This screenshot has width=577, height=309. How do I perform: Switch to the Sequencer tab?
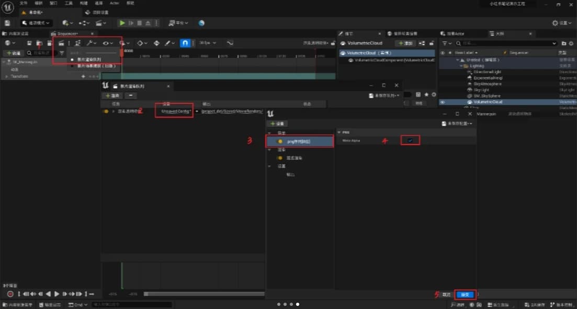67,33
